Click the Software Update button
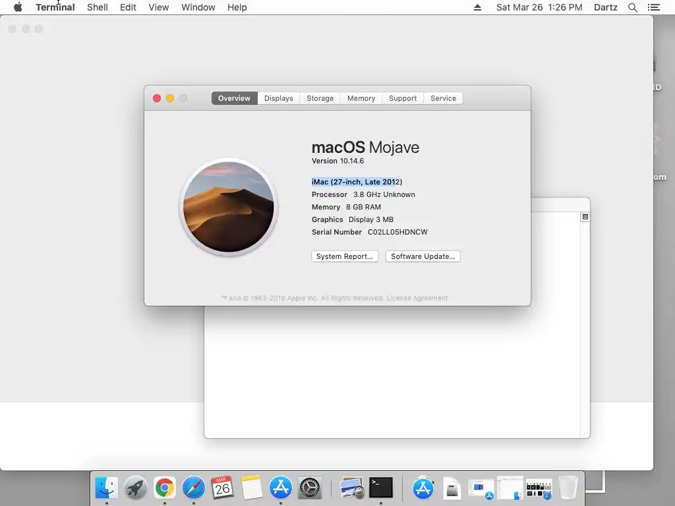 coord(423,256)
